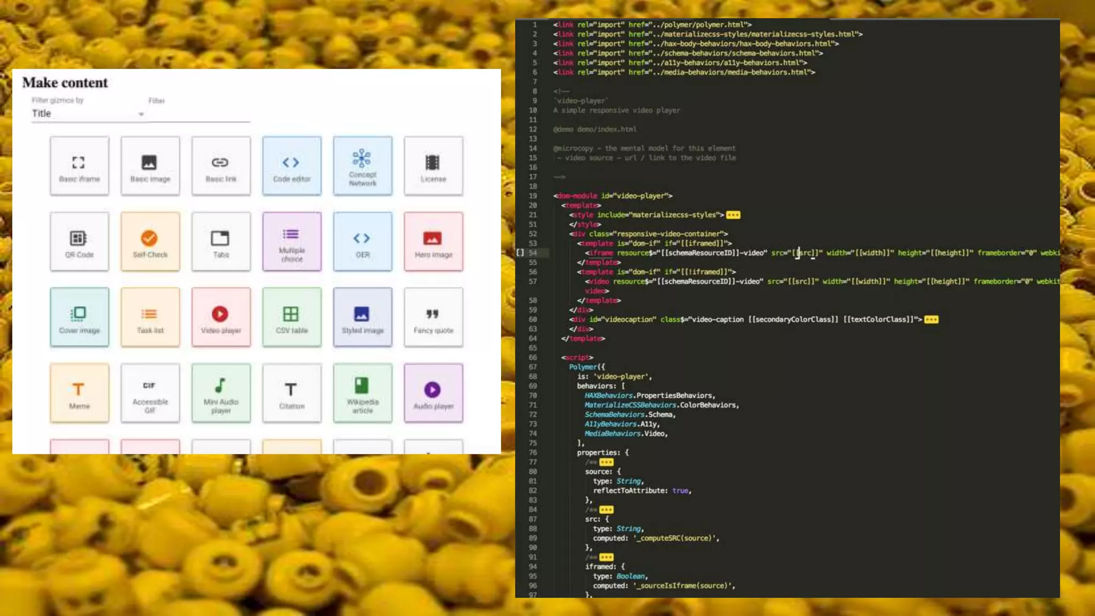Select the Basic iframe gizmo icon
The width and height of the screenshot is (1095, 616).
coord(79,163)
